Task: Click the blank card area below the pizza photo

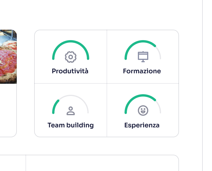Action: (8, 110)
